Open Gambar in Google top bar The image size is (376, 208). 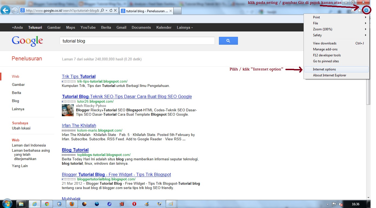point(54,27)
